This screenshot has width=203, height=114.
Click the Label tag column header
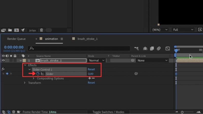pyautogui.click(x=23, y=56)
